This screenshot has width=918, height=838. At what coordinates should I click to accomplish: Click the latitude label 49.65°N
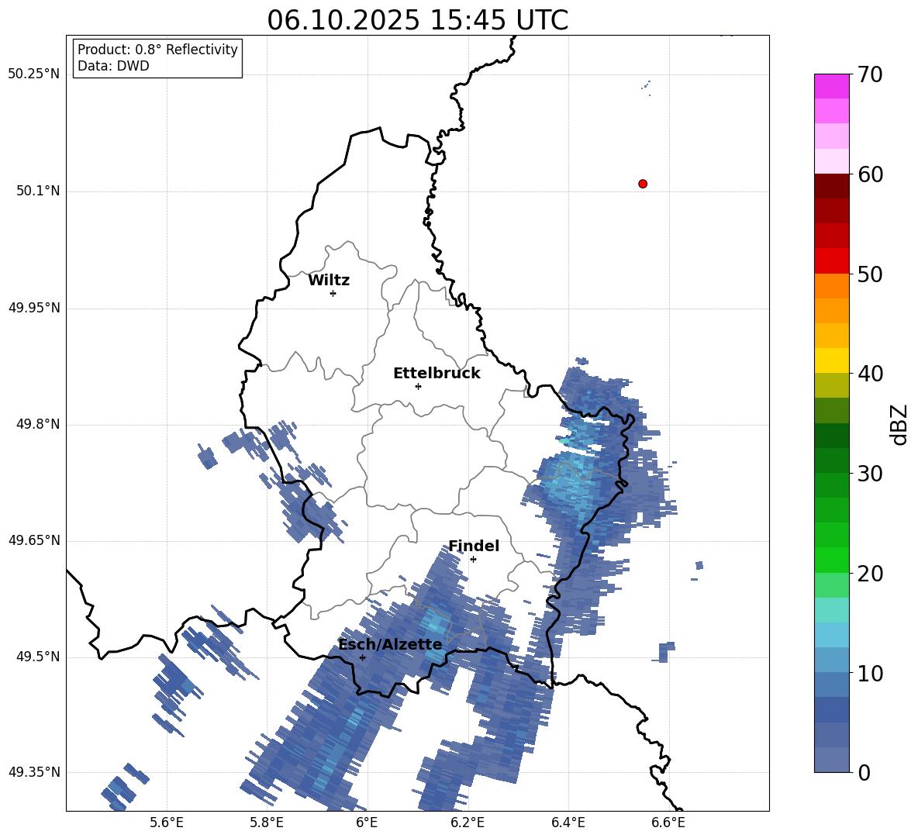[x=34, y=540]
